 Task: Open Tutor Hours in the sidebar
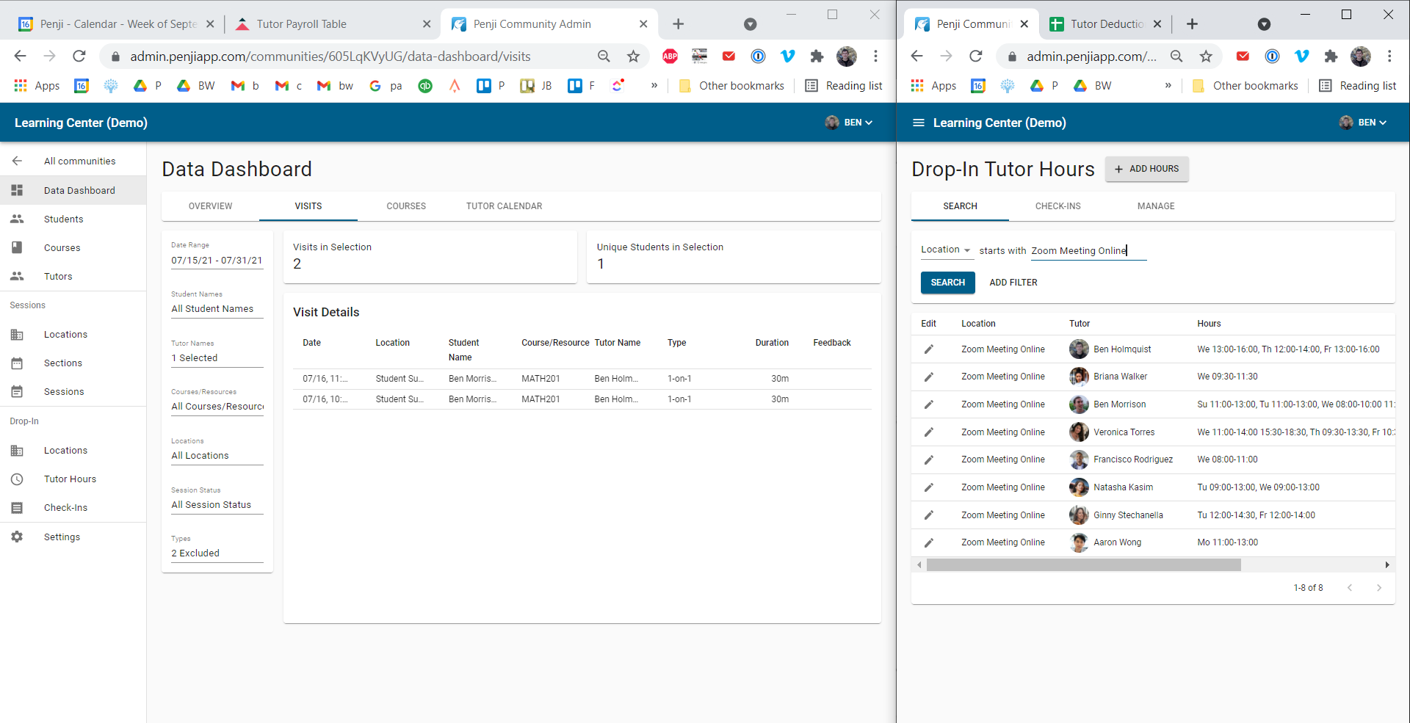coord(73,479)
